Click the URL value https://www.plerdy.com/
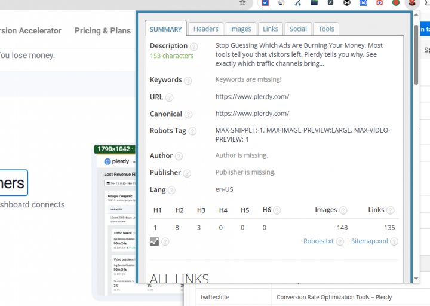This screenshot has height=306, width=430. [252, 97]
